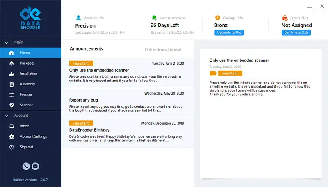Click 'Expiration: 9/9/2020 1:24 PM' text

[x=173, y=33]
